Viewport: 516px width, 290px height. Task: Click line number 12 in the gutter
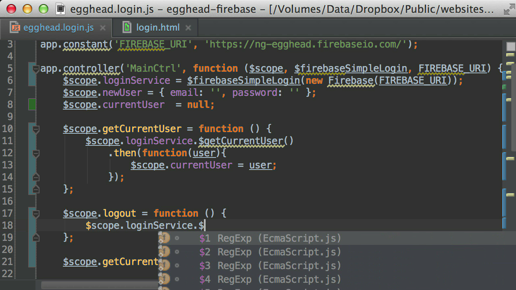click(x=8, y=153)
